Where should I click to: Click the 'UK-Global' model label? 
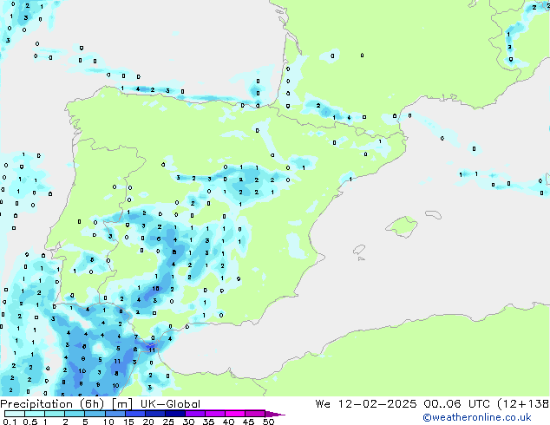point(171,404)
